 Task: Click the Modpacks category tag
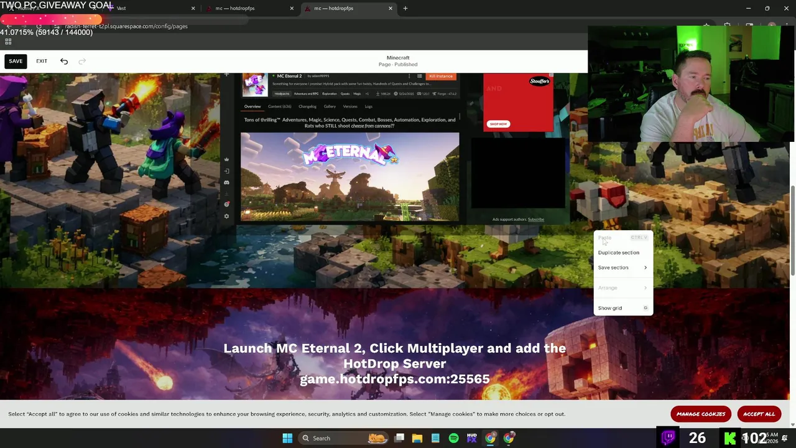coord(282,94)
